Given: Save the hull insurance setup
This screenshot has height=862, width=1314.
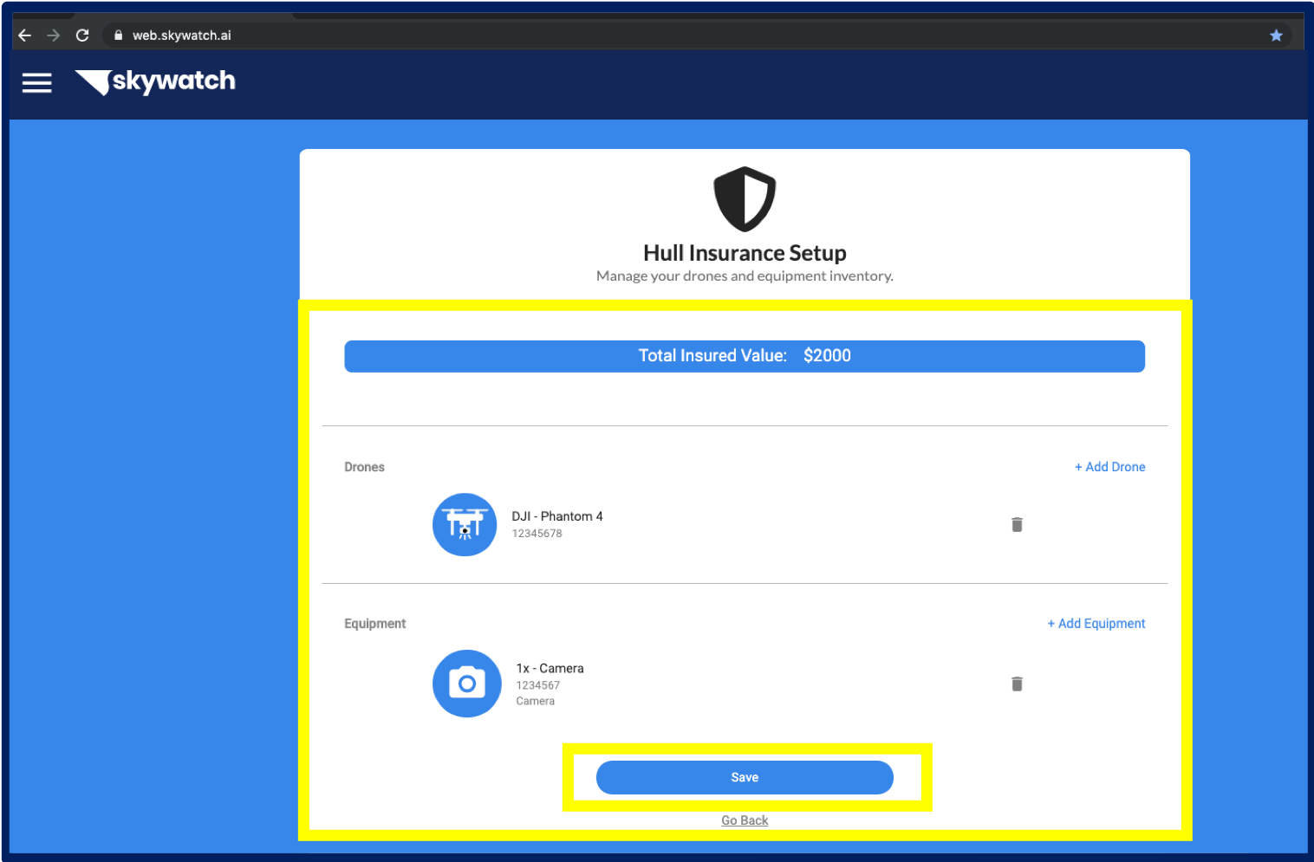Looking at the screenshot, I should click(x=745, y=777).
